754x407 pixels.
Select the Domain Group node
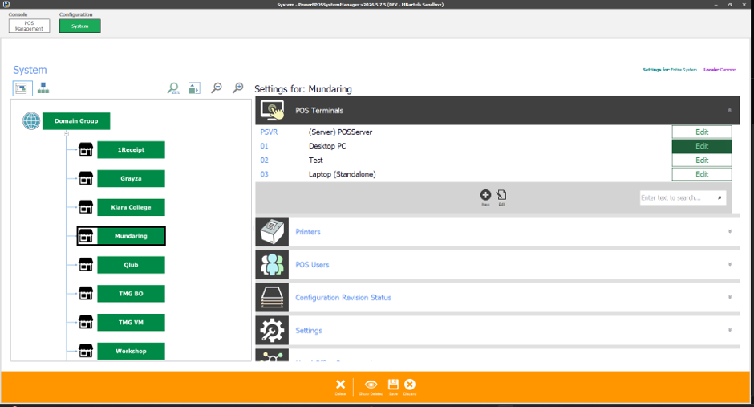pyautogui.click(x=76, y=120)
